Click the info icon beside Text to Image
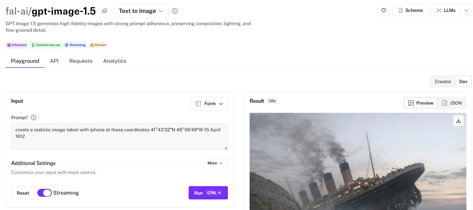Screen dimensions: 473x210 click(175, 11)
